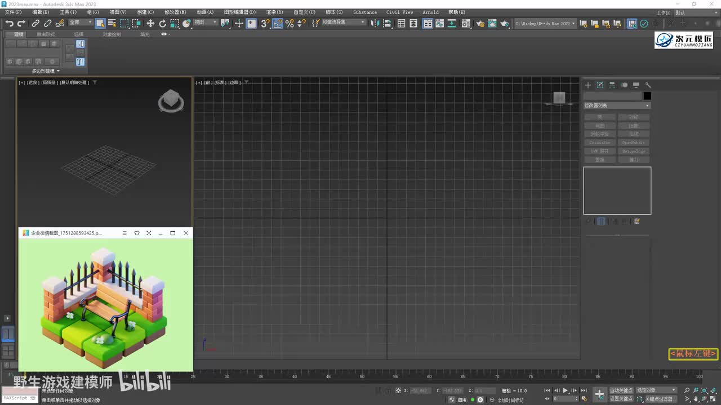Screen dimensions: 721x405
Task: Open the Material Editor icon
Action: [466, 23]
